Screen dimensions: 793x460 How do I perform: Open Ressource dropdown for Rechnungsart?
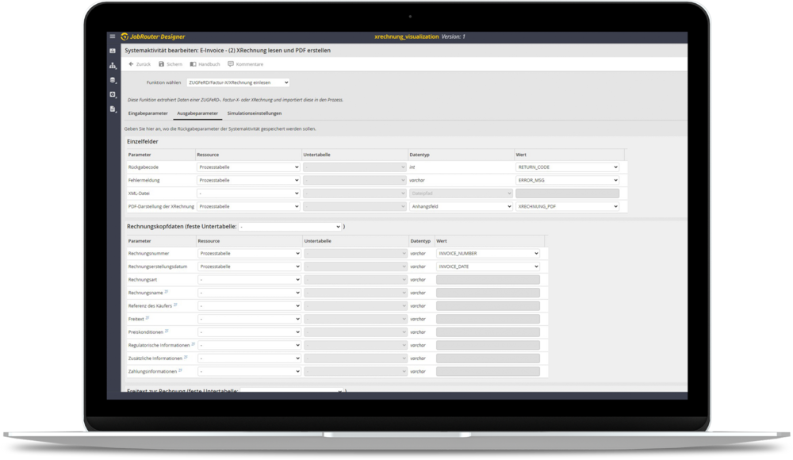249,279
